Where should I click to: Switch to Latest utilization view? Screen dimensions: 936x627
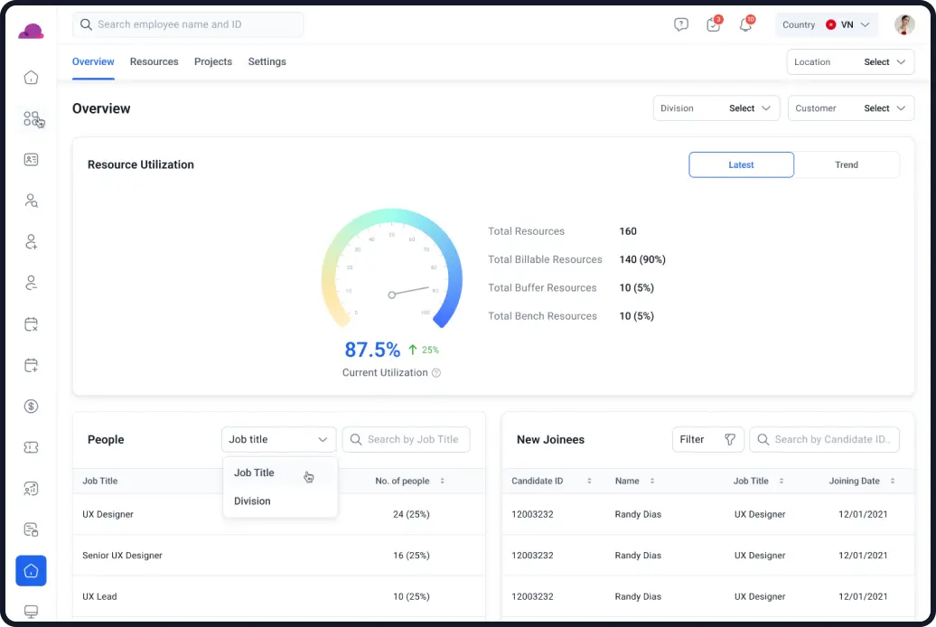point(742,164)
